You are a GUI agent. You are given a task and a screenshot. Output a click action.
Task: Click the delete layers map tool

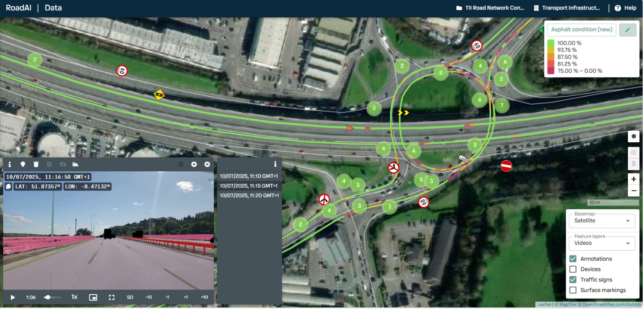634,164
